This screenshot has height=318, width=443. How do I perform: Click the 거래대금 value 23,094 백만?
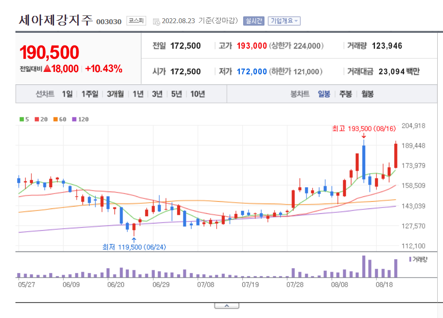[x=399, y=72]
